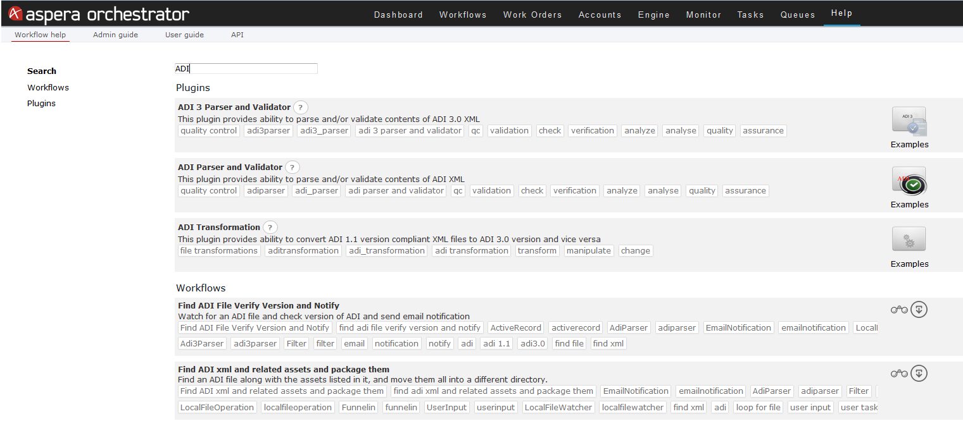This screenshot has height=433, width=963.
Task: Click the adi3.0 tag
Action: (532, 344)
